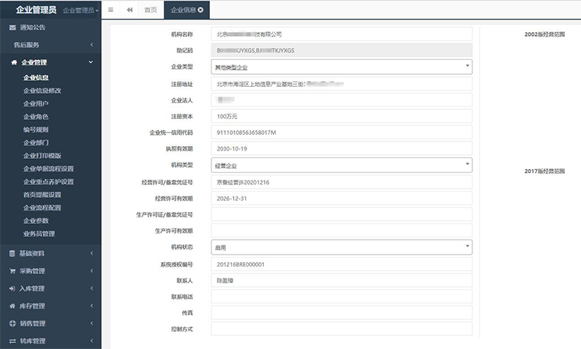Expand the 售后服务 menu chevron
The height and width of the screenshot is (349, 581).
point(91,45)
